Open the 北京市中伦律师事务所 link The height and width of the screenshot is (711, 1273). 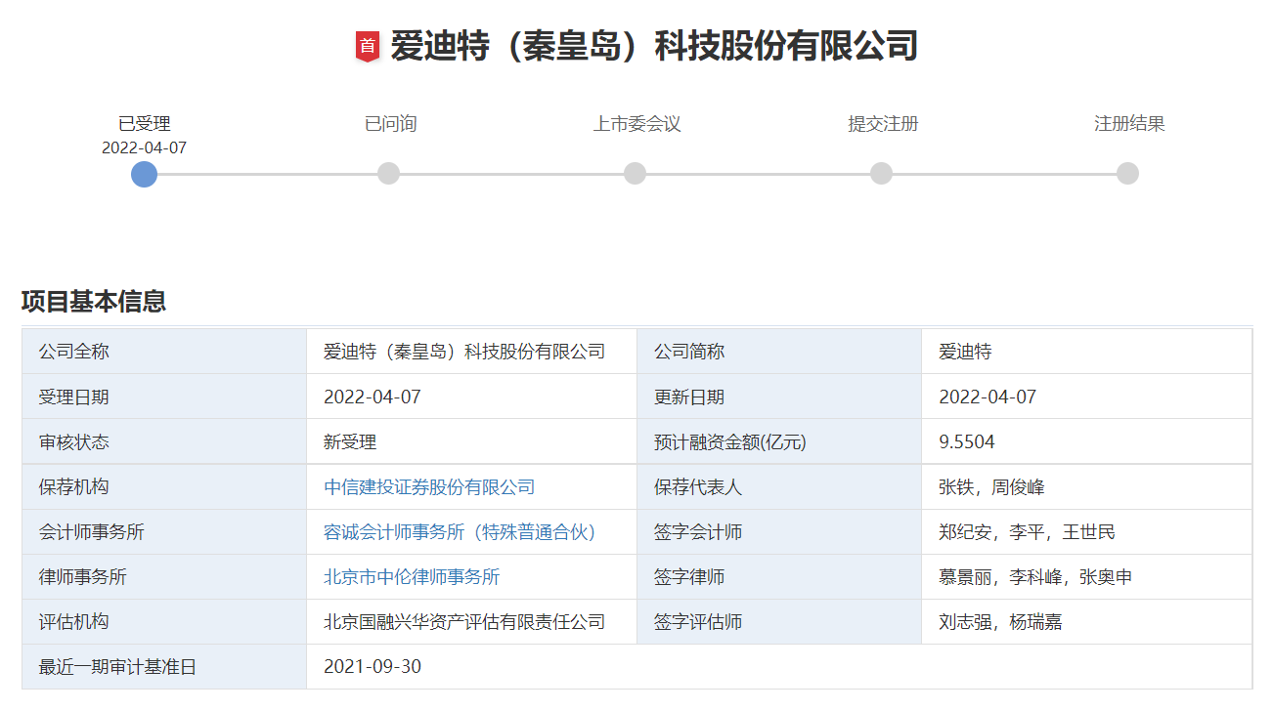click(x=412, y=577)
